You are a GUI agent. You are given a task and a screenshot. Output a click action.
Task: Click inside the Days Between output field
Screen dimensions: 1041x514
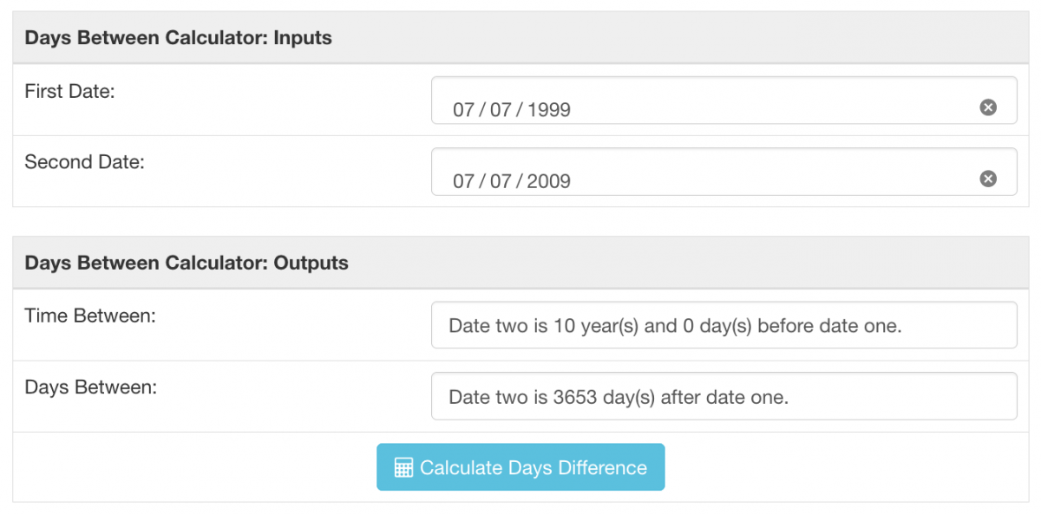pyautogui.click(x=724, y=395)
